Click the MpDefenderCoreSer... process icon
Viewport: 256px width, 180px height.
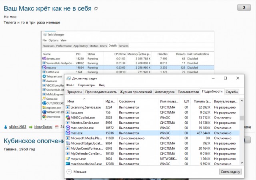pos(68,154)
